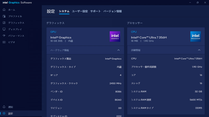Click the 詳細情報 section header text
This screenshot has height=117, width=209.
point(136,50)
